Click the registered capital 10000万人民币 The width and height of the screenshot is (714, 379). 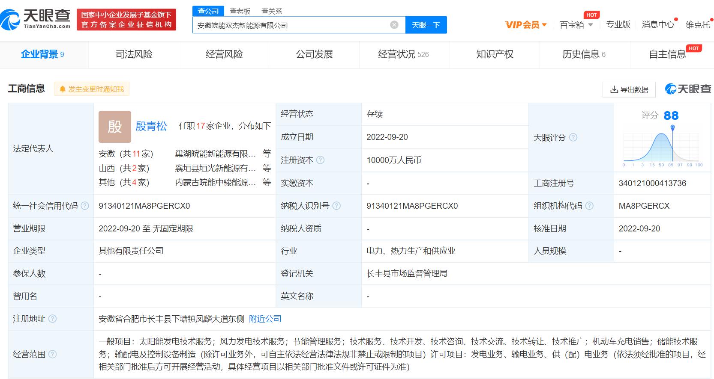(394, 160)
